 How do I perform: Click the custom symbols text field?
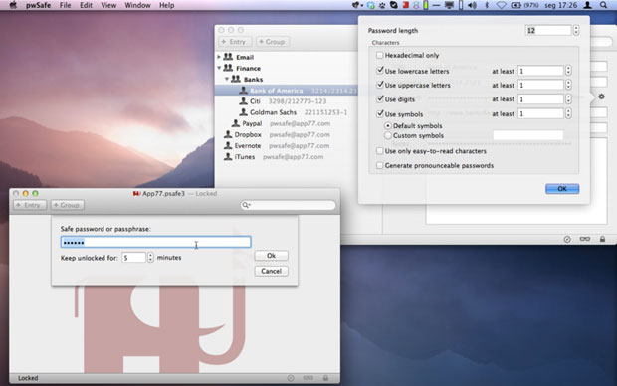coord(528,135)
